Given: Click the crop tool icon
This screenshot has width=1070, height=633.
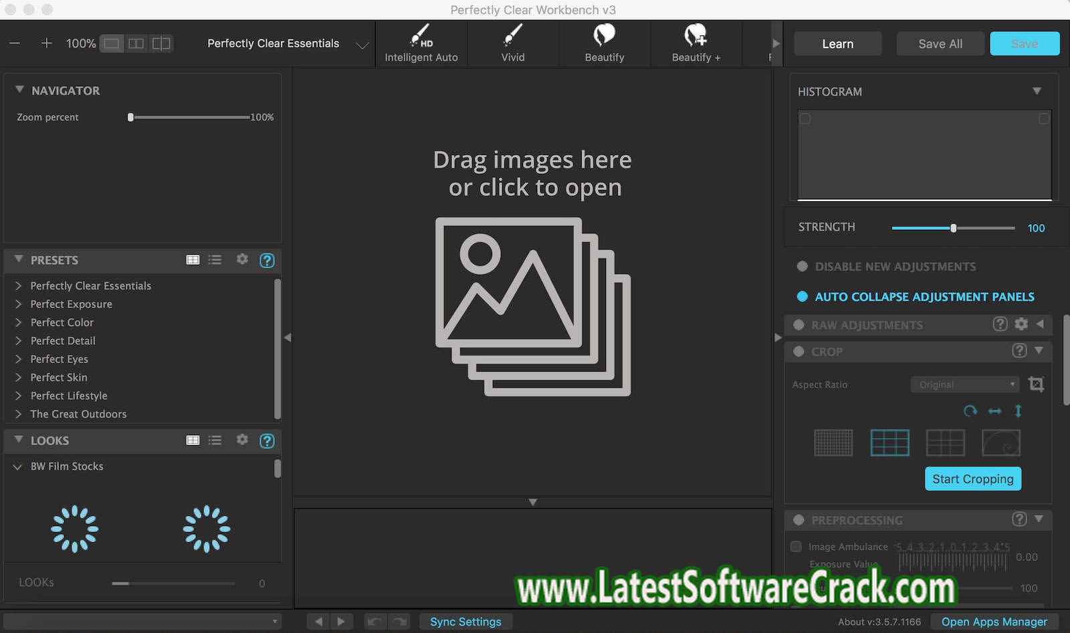Looking at the screenshot, I should [1036, 384].
